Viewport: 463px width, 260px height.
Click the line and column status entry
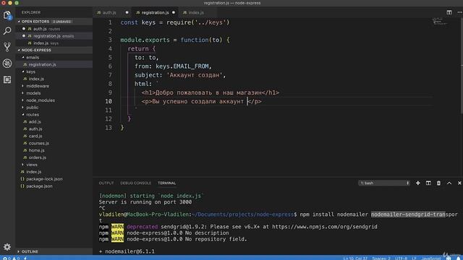click(x=355, y=259)
